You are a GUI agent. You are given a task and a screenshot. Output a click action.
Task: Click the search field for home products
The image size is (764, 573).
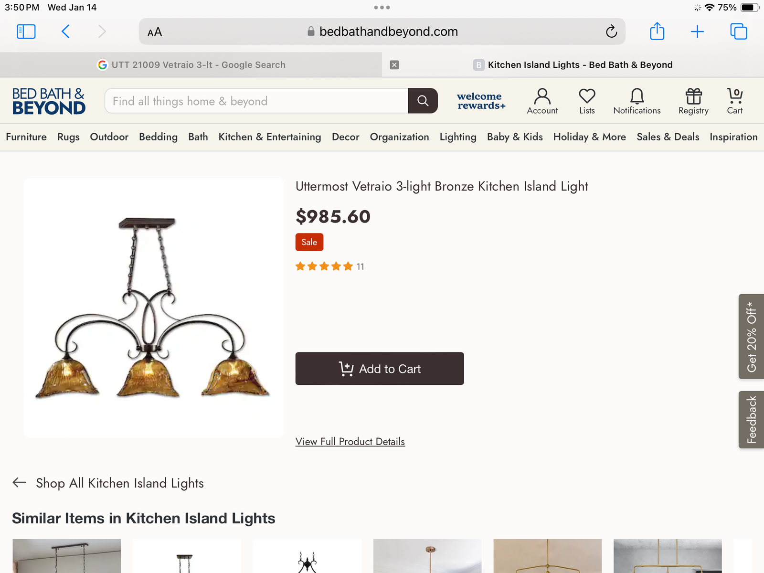click(x=256, y=101)
